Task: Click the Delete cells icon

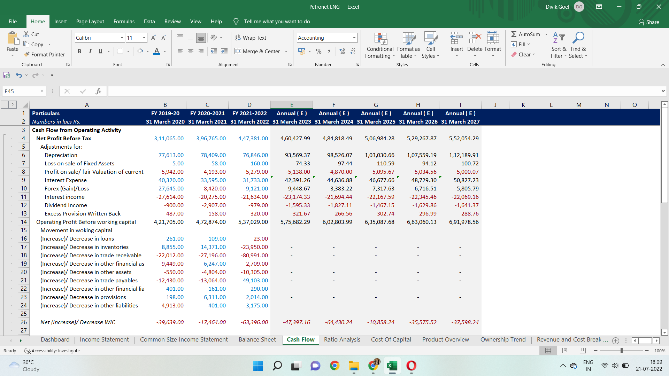Action: pyautogui.click(x=475, y=38)
